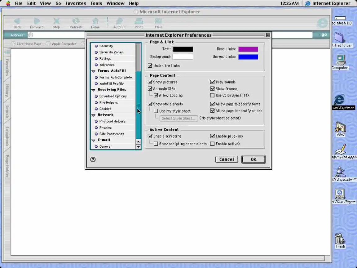Open the Go menu
Image resolution: width=357 pixels, height=268 pixels.
(x=58, y=3)
